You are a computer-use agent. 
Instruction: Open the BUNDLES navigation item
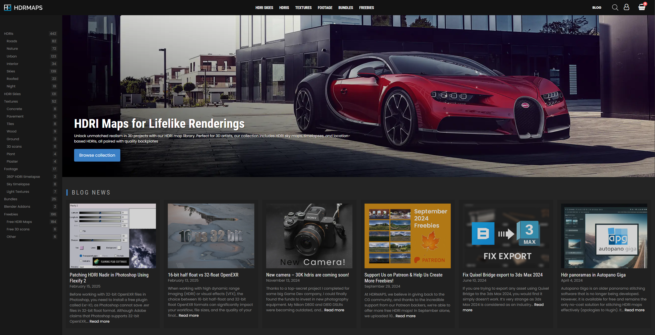coord(345,8)
